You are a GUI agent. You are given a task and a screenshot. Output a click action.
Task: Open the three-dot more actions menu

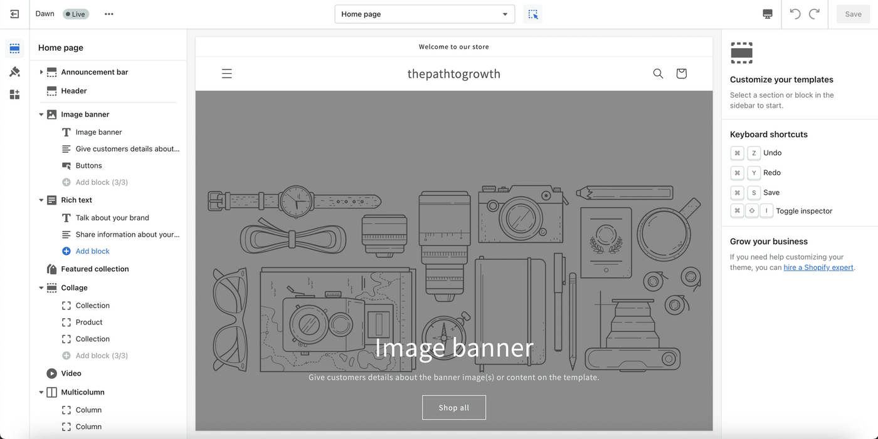[x=109, y=14]
